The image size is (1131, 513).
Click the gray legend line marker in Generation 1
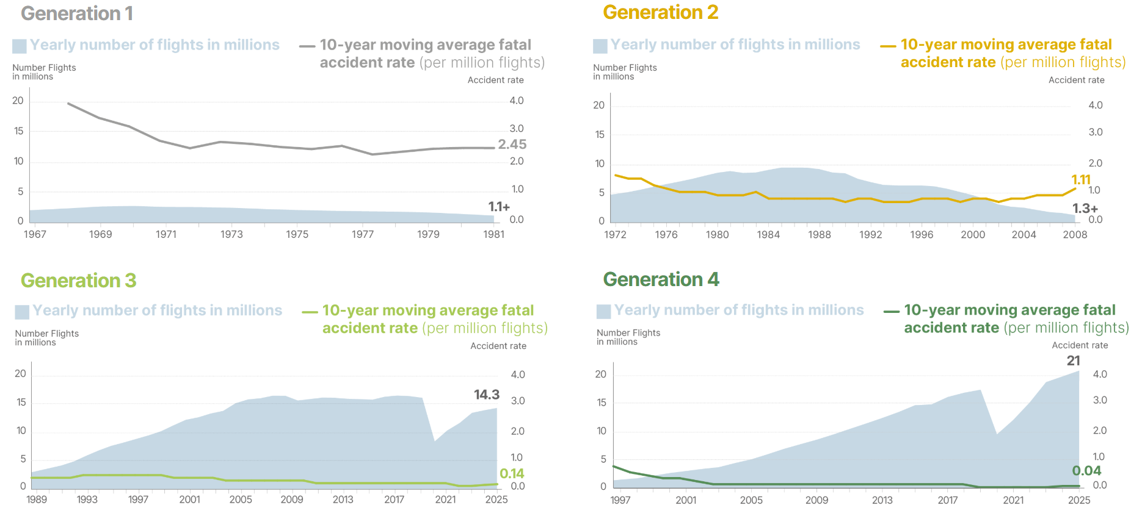coord(307,46)
